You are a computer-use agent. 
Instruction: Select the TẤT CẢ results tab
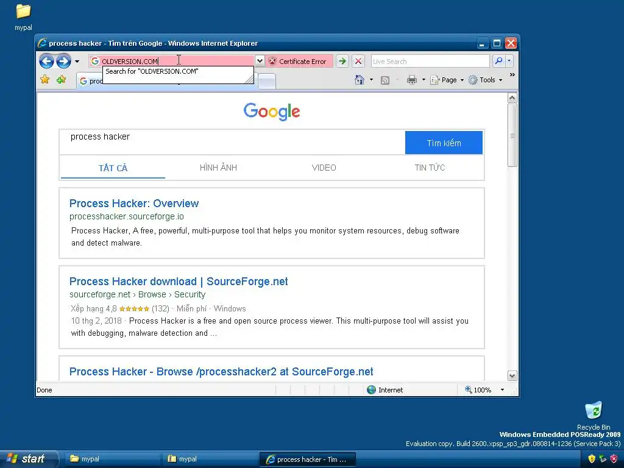click(113, 168)
